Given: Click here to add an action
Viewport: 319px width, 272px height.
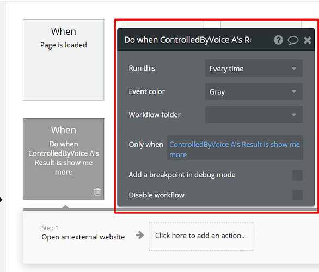Looking at the screenshot, I should (200, 236).
